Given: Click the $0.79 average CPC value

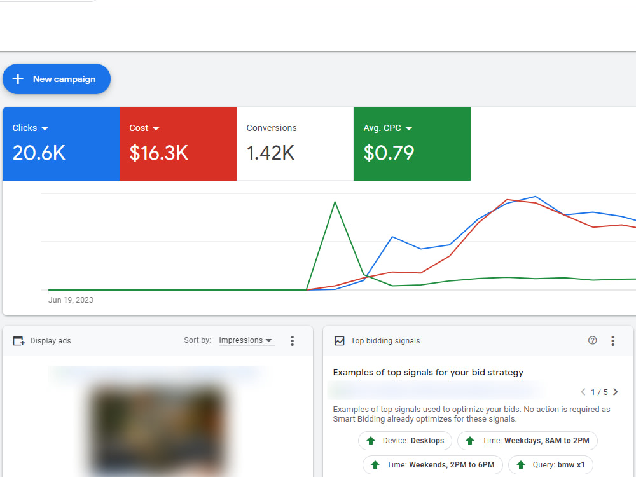Looking at the screenshot, I should (x=389, y=153).
